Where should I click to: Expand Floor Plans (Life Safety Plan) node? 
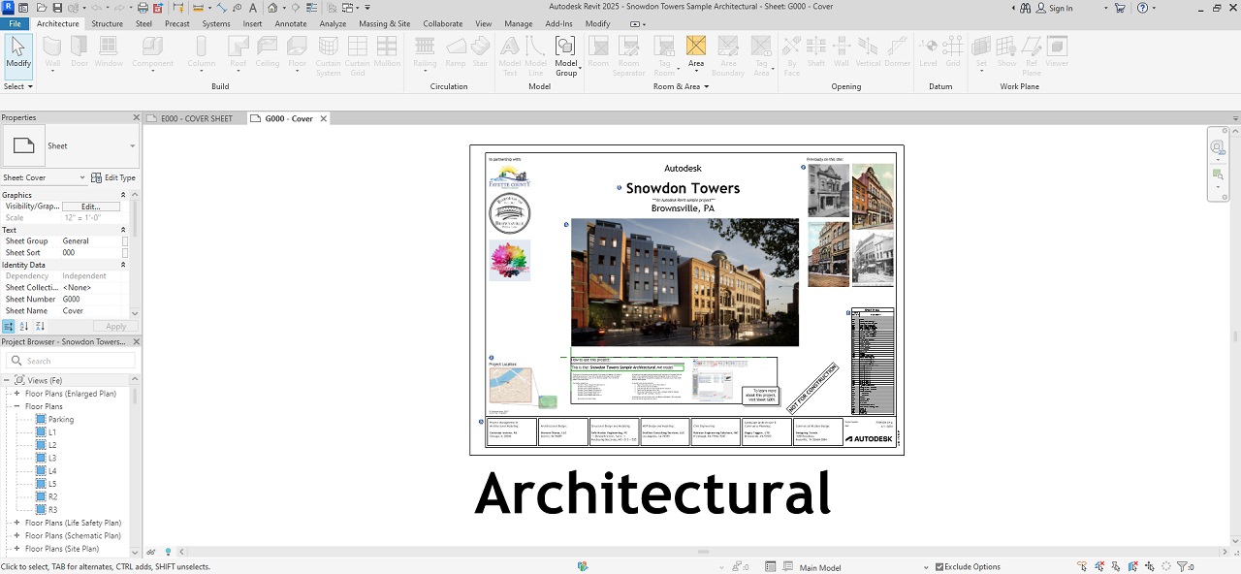pos(16,523)
